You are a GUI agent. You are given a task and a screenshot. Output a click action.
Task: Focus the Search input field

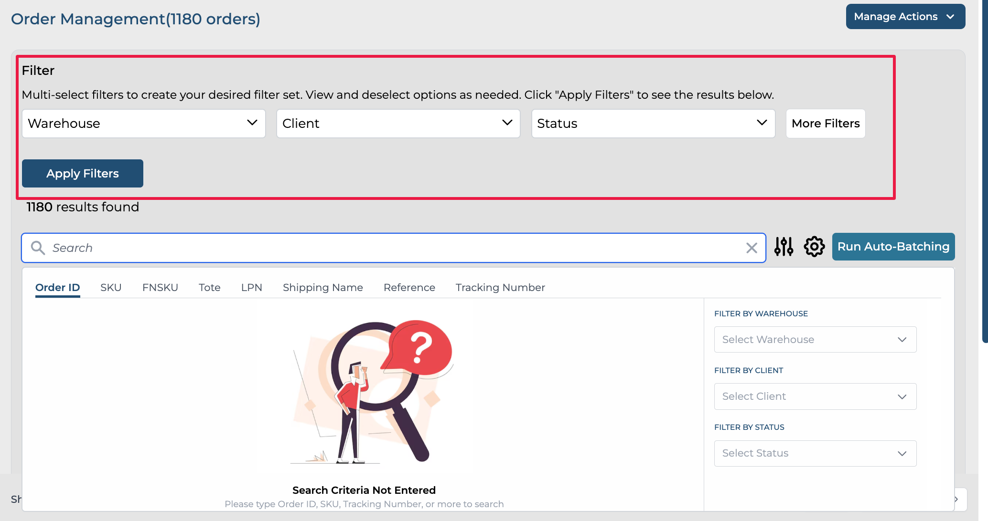pyautogui.click(x=392, y=248)
